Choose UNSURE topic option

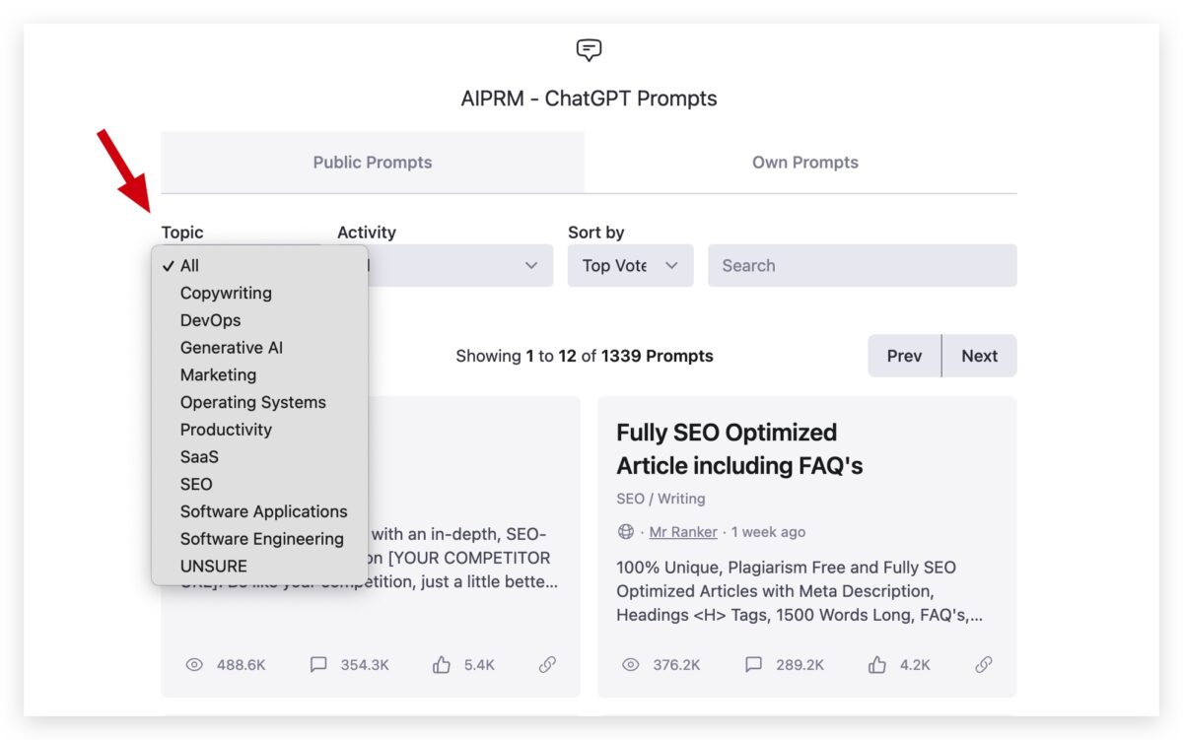260,567
